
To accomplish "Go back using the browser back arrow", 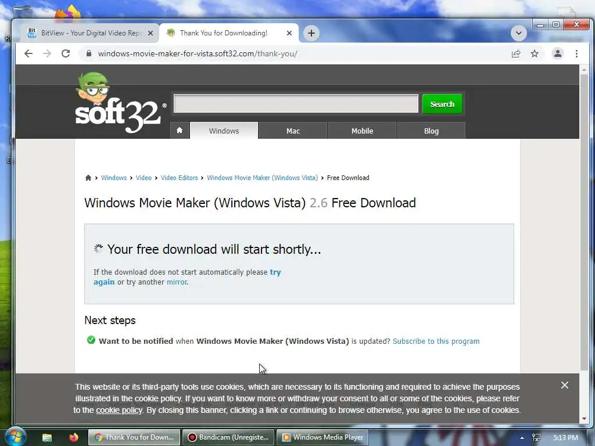I will tap(28, 53).
